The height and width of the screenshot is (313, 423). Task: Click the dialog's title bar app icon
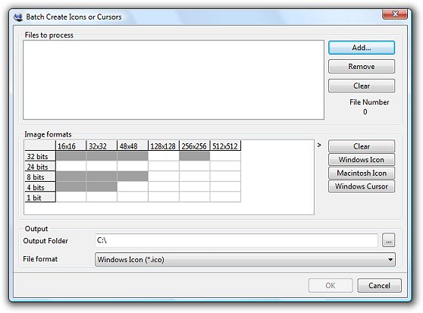18,17
